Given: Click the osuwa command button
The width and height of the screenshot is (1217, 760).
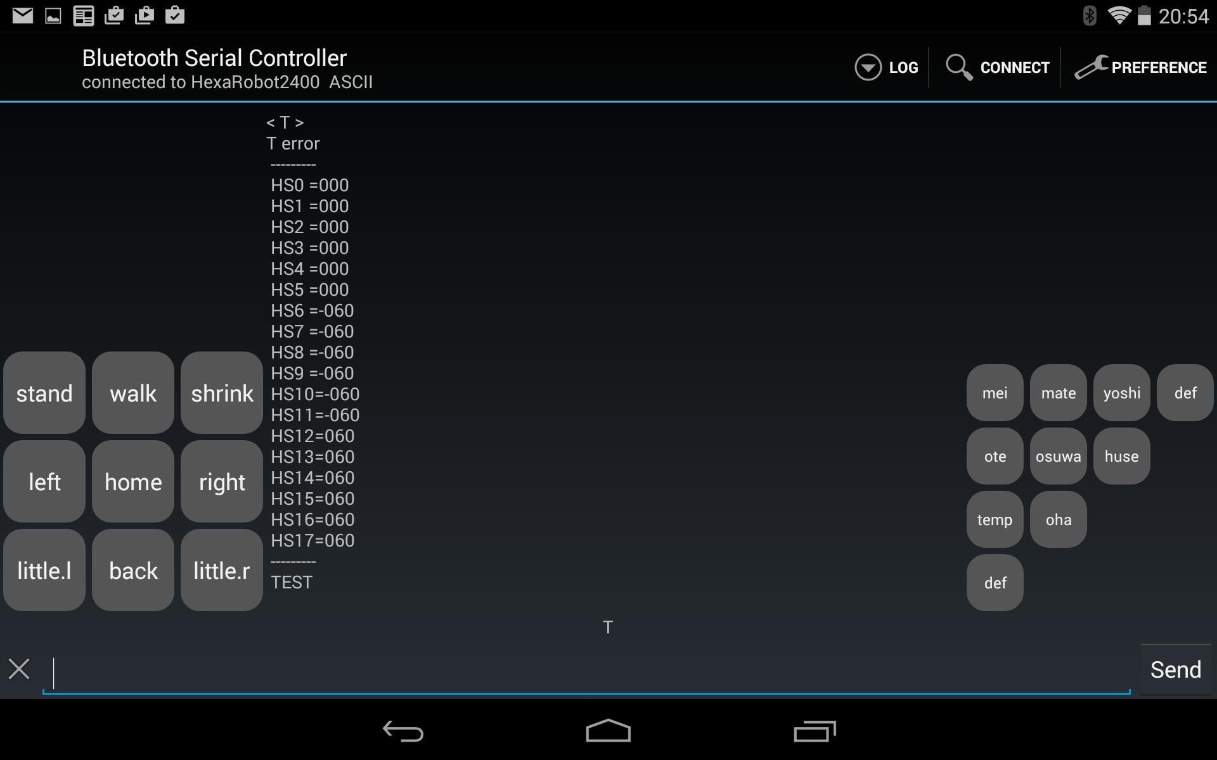Looking at the screenshot, I should click(x=1059, y=455).
